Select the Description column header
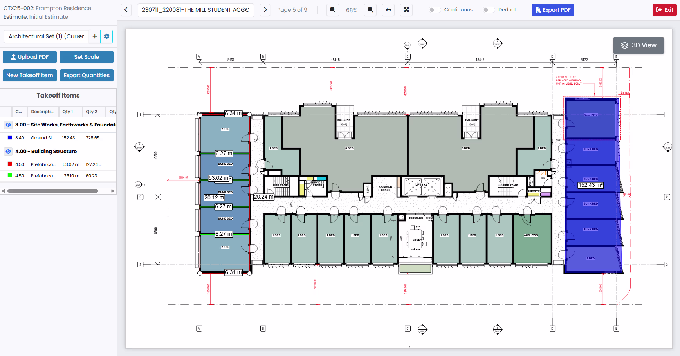The width and height of the screenshot is (680, 356). pyautogui.click(x=43, y=112)
